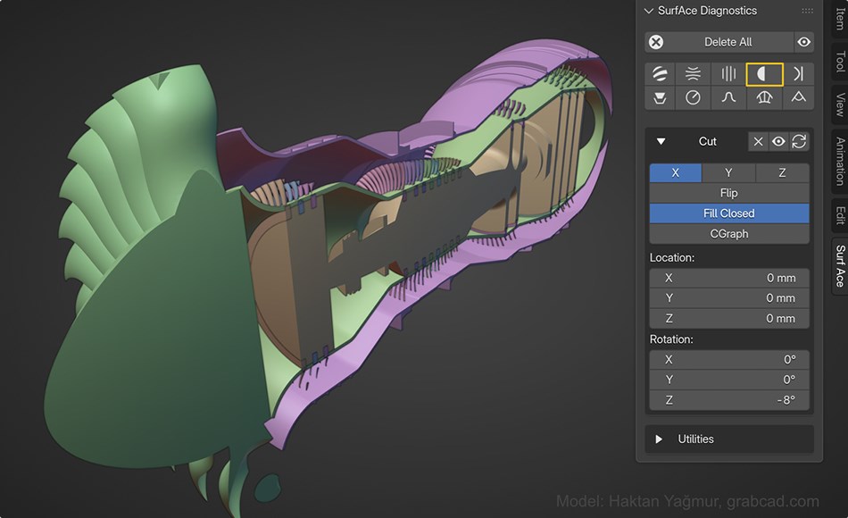This screenshot has width=848, height=518.
Task: Select the Zebra stripes analysis icon
Action: [660, 73]
